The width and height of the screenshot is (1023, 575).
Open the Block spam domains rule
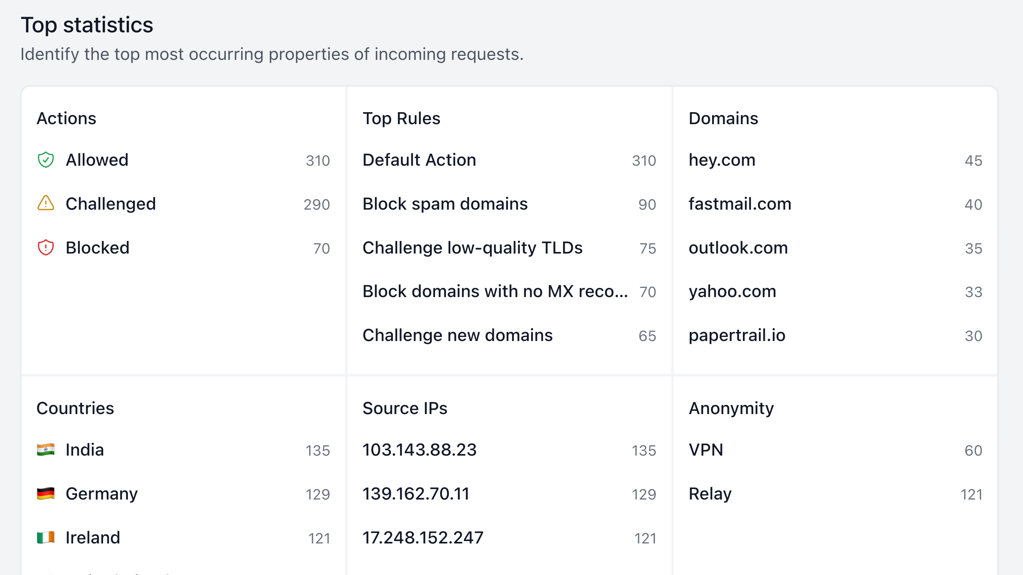445,204
